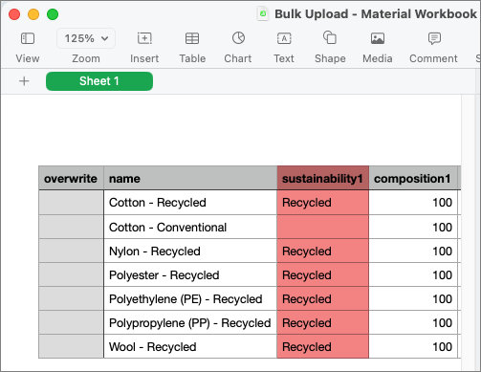Close the window with red button
This screenshot has height=372, width=481.
14,14
